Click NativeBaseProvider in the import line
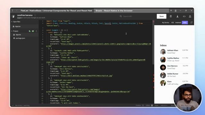 pos(127,23)
